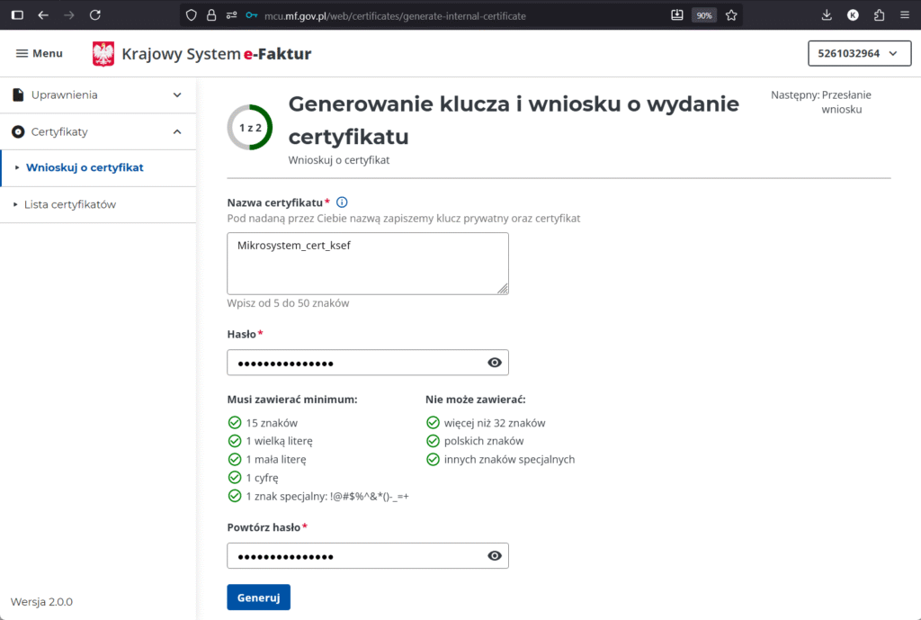
Task: Open Lista certyfikatów in sidebar
Action: pos(70,204)
